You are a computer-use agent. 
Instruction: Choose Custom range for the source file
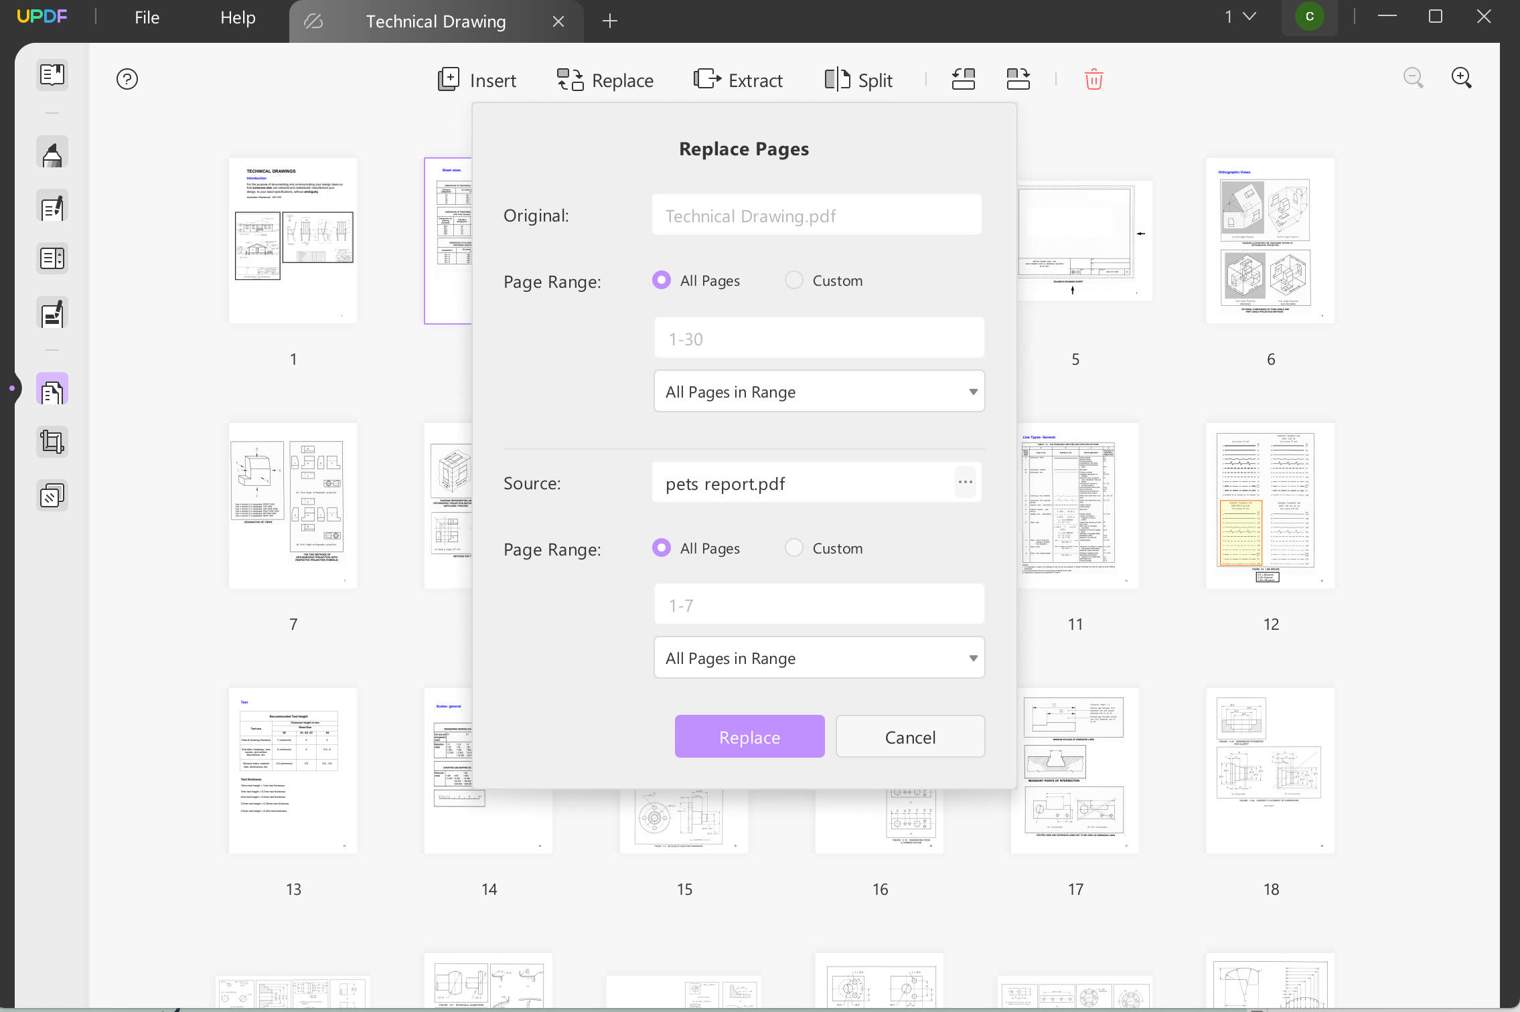(794, 547)
